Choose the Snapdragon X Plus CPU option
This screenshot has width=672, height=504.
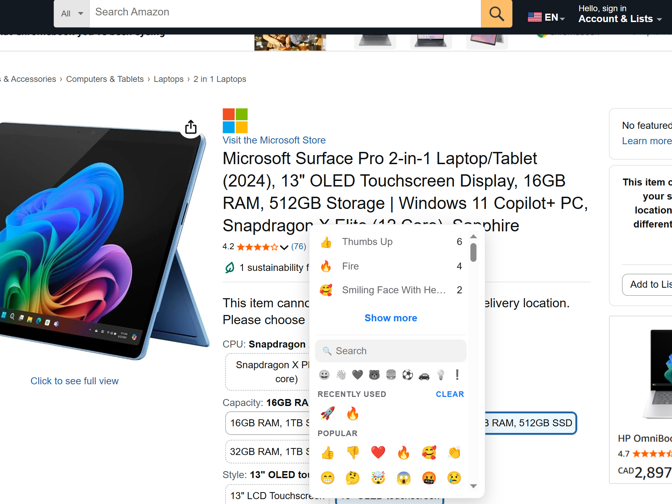click(268, 372)
